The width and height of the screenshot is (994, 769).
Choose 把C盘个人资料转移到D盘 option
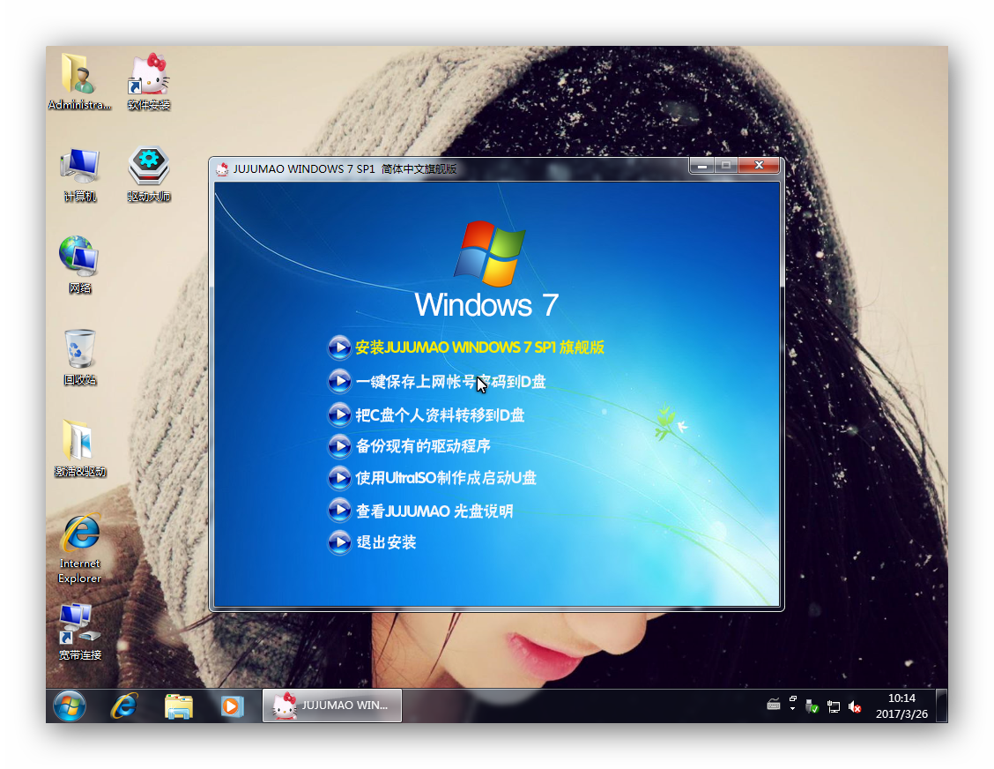coord(440,415)
